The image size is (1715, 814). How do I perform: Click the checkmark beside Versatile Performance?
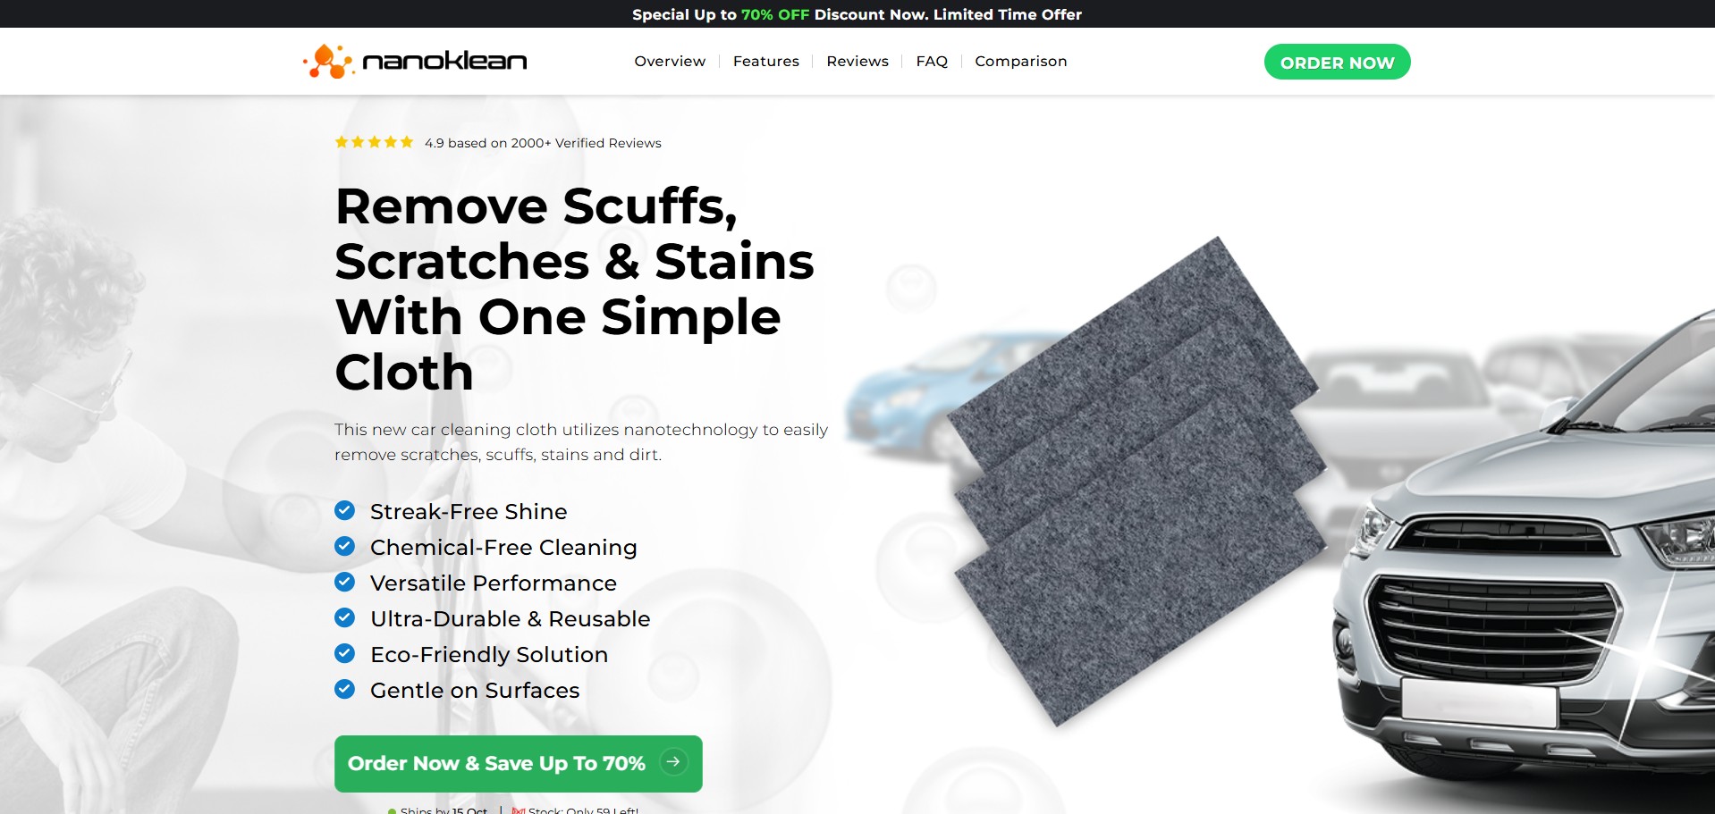click(344, 582)
